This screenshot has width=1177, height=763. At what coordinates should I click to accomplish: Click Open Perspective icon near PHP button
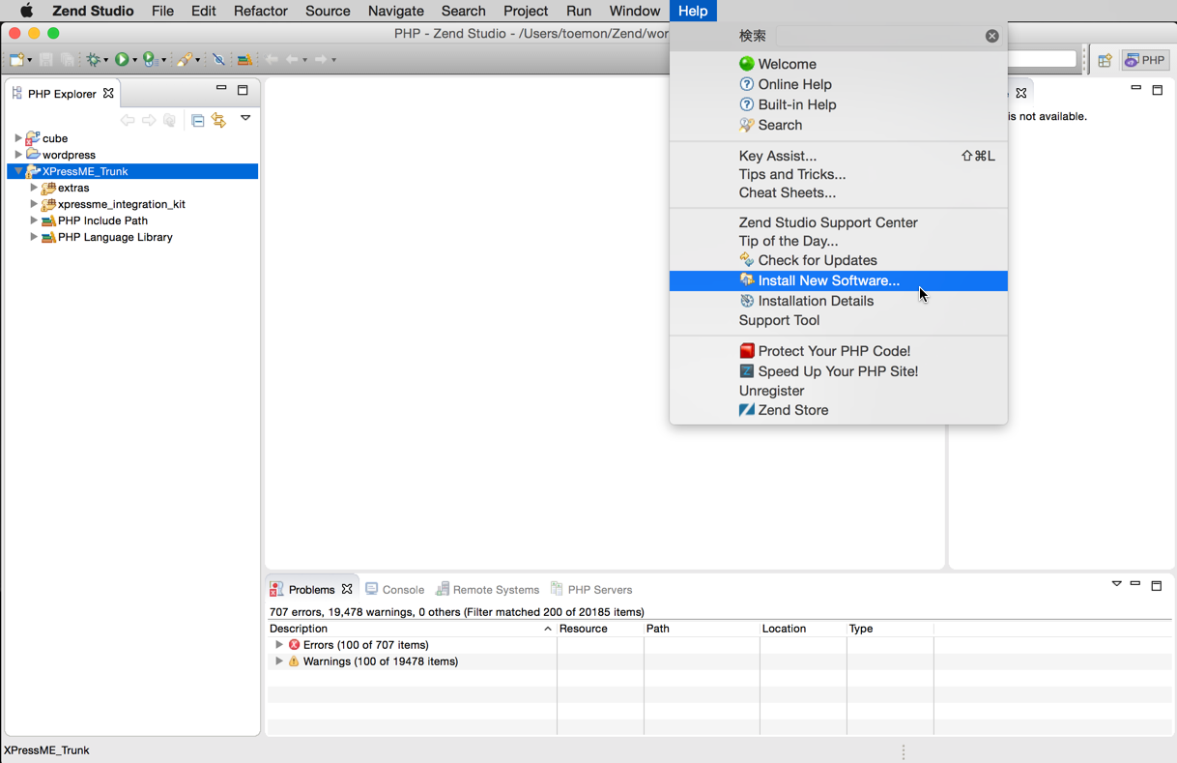click(1105, 60)
